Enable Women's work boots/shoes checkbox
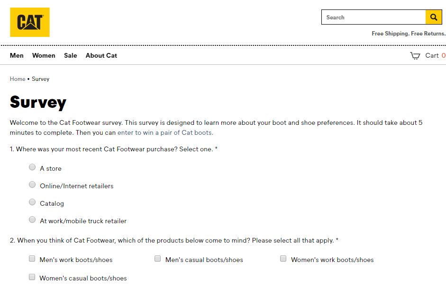This screenshot has height=288, width=446. point(283,259)
